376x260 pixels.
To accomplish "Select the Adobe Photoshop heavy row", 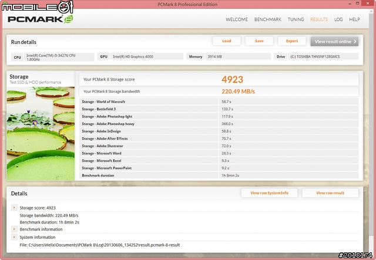I will [219, 124].
